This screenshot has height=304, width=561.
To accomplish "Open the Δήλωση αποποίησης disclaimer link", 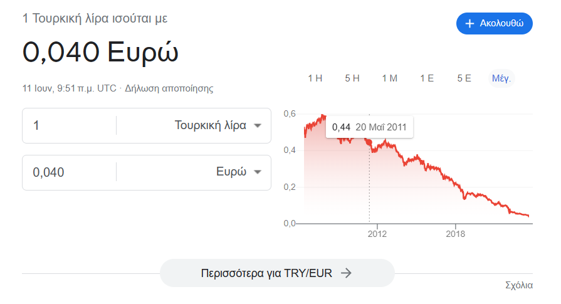I will point(169,88).
